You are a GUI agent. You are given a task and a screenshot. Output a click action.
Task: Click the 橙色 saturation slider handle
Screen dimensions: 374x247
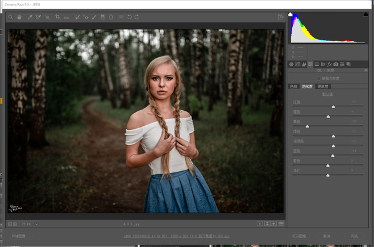pos(328,116)
